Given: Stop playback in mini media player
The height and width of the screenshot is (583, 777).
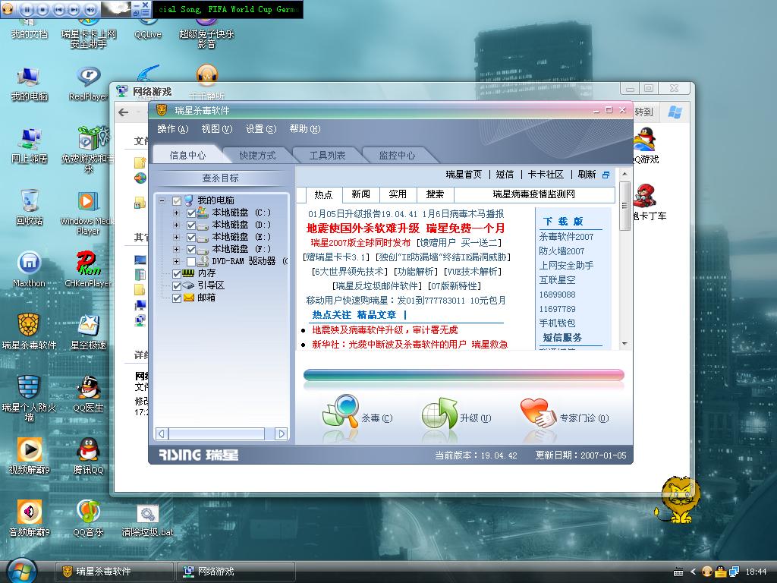Looking at the screenshot, I should point(43,9).
